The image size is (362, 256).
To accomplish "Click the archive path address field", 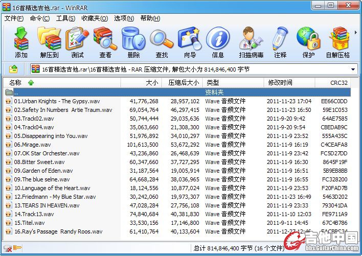I will 194,69.
